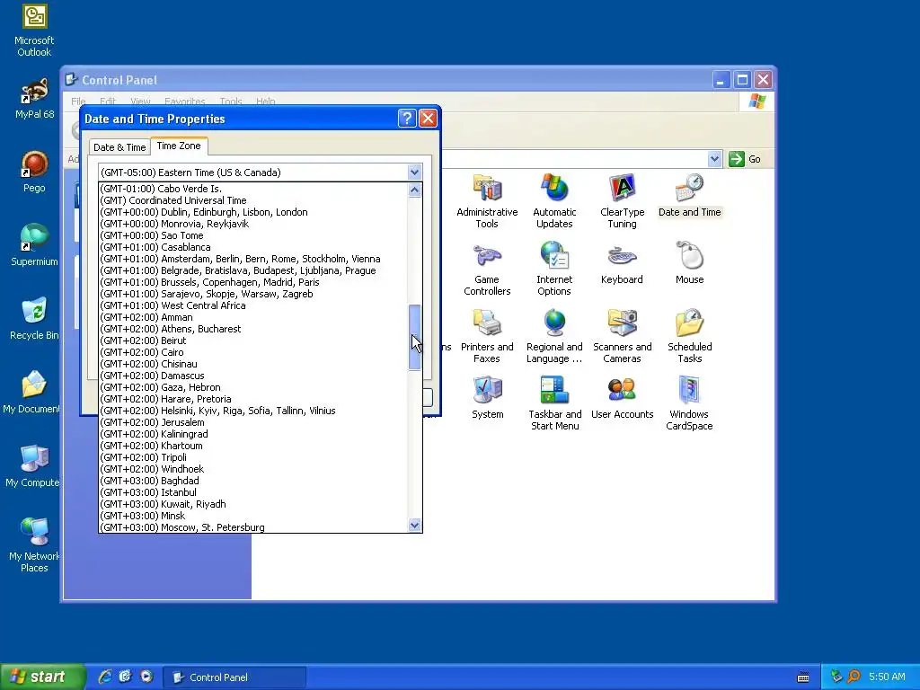Collapse the time zone combo box arrow
Screen dimensions: 920x690
point(415,172)
